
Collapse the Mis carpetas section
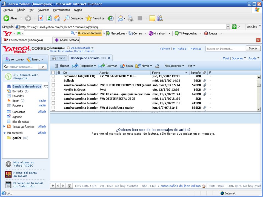pyautogui.click(x=4, y=133)
